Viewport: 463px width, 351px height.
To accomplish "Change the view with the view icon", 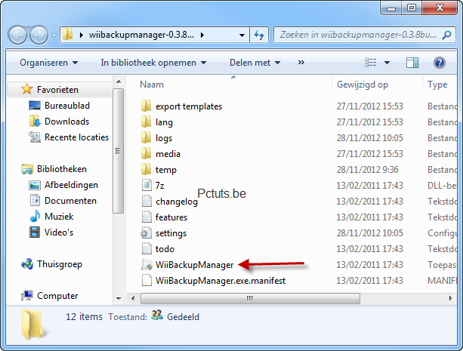I will tap(371, 63).
